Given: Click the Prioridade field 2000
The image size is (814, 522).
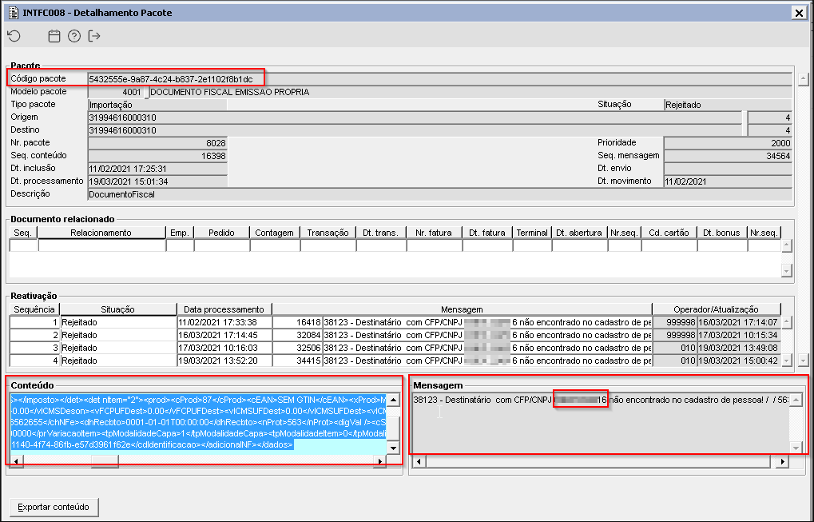Looking at the screenshot, I should coord(728,143).
